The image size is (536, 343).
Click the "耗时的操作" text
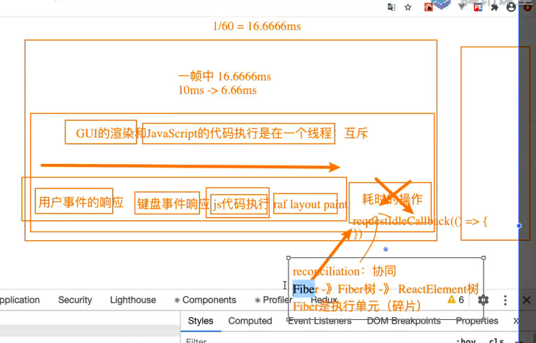tap(392, 199)
